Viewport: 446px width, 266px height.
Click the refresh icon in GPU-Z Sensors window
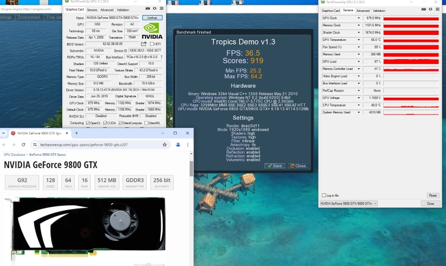click(x=430, y=9)
